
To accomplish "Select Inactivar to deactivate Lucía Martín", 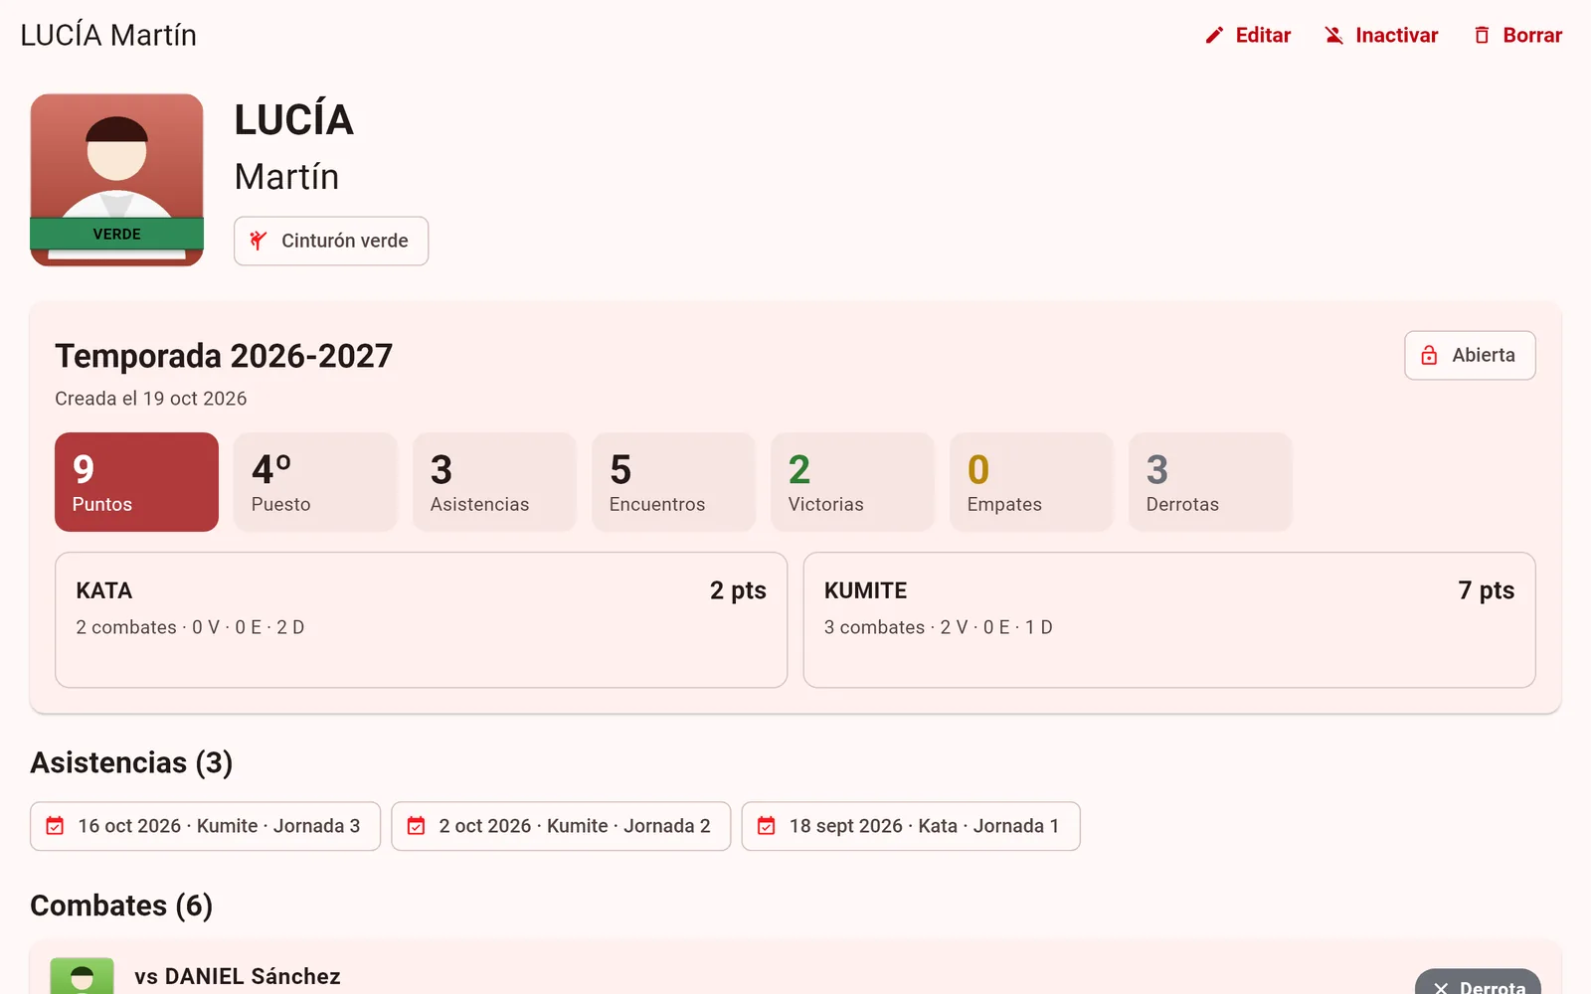I will click(1381, 36).
